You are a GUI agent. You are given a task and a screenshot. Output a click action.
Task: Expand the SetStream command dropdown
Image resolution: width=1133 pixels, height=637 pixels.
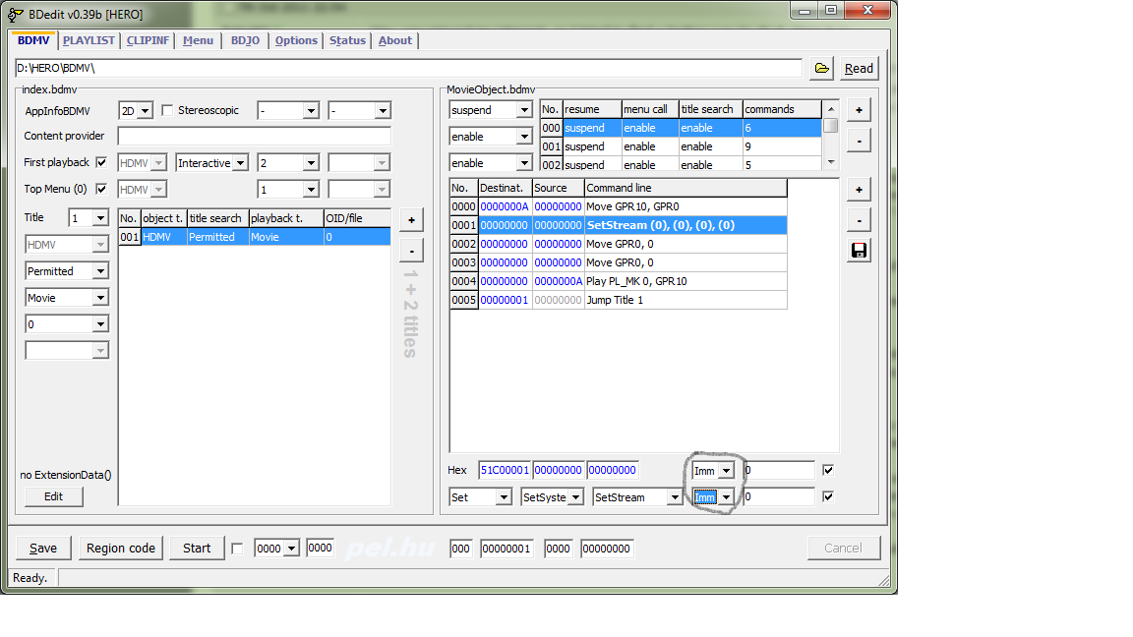pos(674,497)
